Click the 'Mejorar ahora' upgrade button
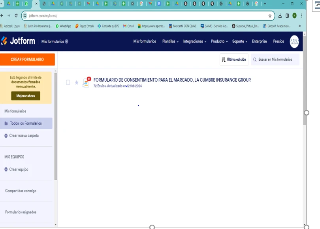This screenshot has height=229, width=320. (25, 95)
